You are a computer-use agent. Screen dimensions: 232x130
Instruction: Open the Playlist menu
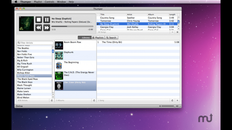(38, 2)
